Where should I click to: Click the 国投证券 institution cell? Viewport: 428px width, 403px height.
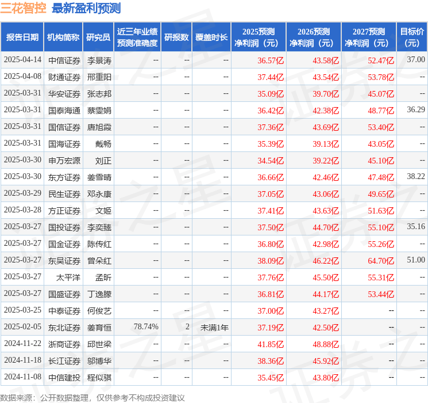tap(64, 227)
